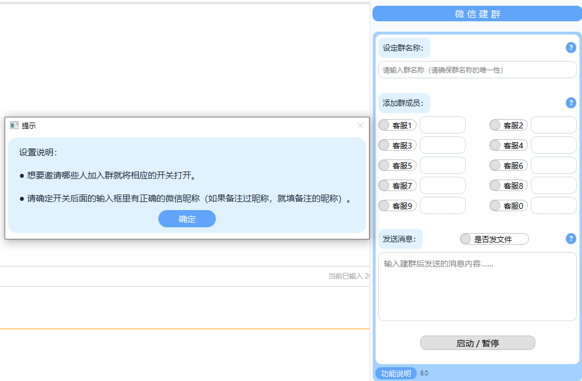Activate the 客服0 toggle
The image size is (582, 381).
[508, 205]
